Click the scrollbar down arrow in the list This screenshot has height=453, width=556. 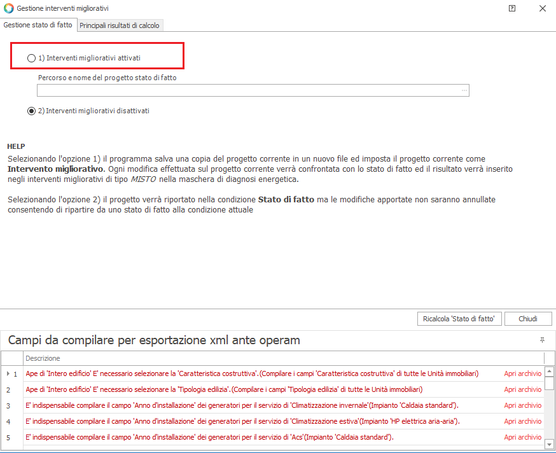549,443
